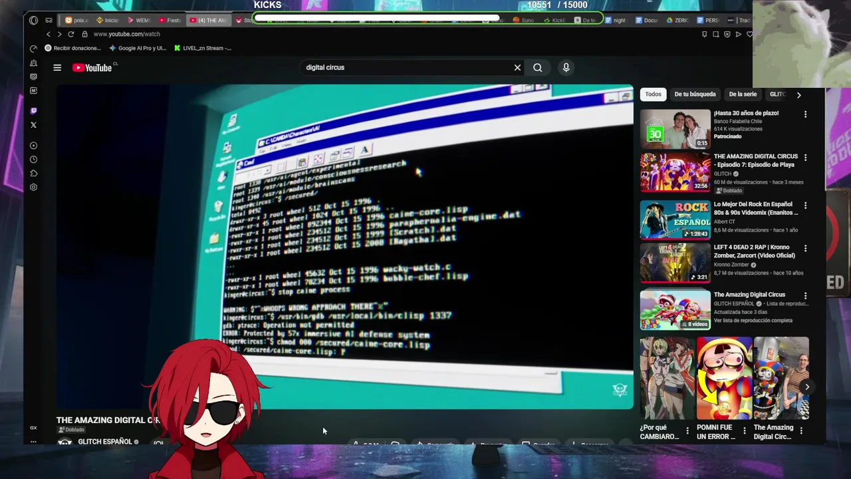Open options for 'Lo Mejor Del Rock En Español'
Image resolution: width=851 pixels, height=479 pixels.
click(805, 206)
